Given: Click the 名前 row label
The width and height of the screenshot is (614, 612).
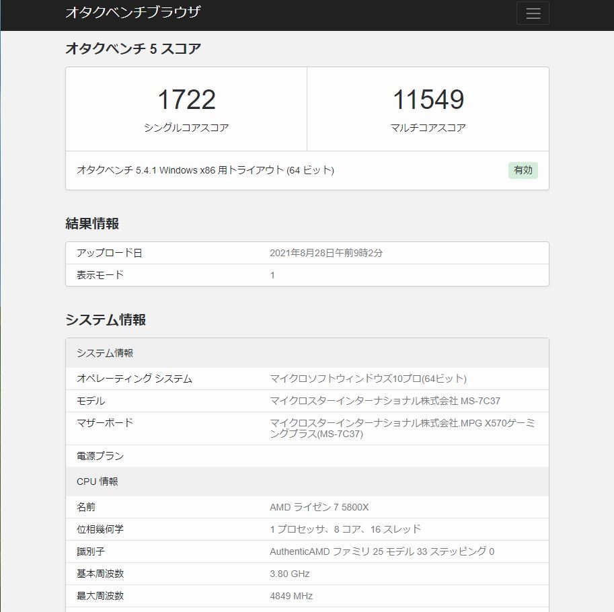Looking at the screenshot, I should [86, 507].
